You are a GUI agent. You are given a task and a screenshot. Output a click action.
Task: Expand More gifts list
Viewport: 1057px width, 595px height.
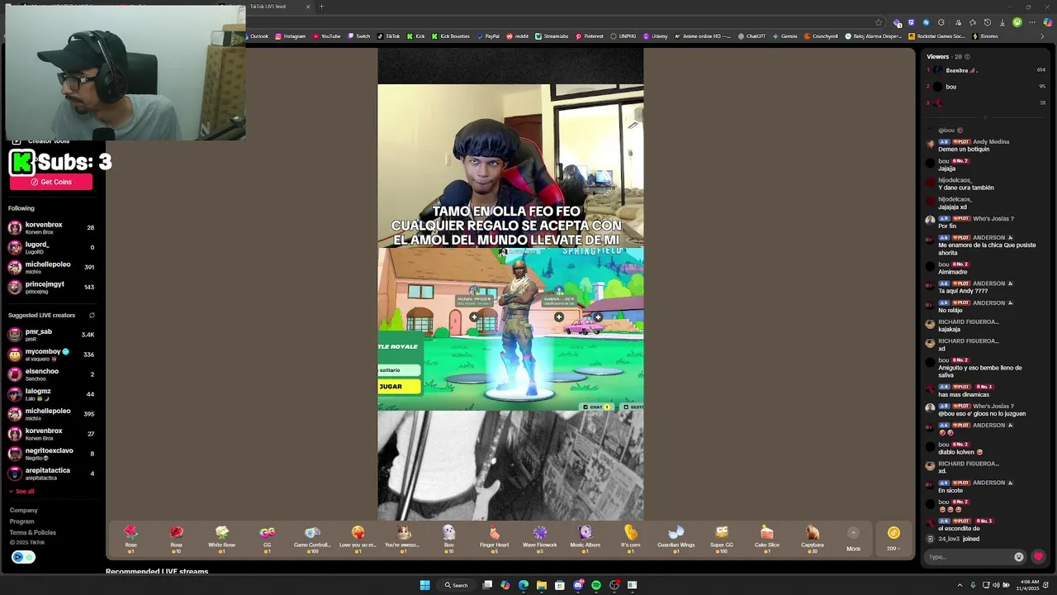(853, 539)
